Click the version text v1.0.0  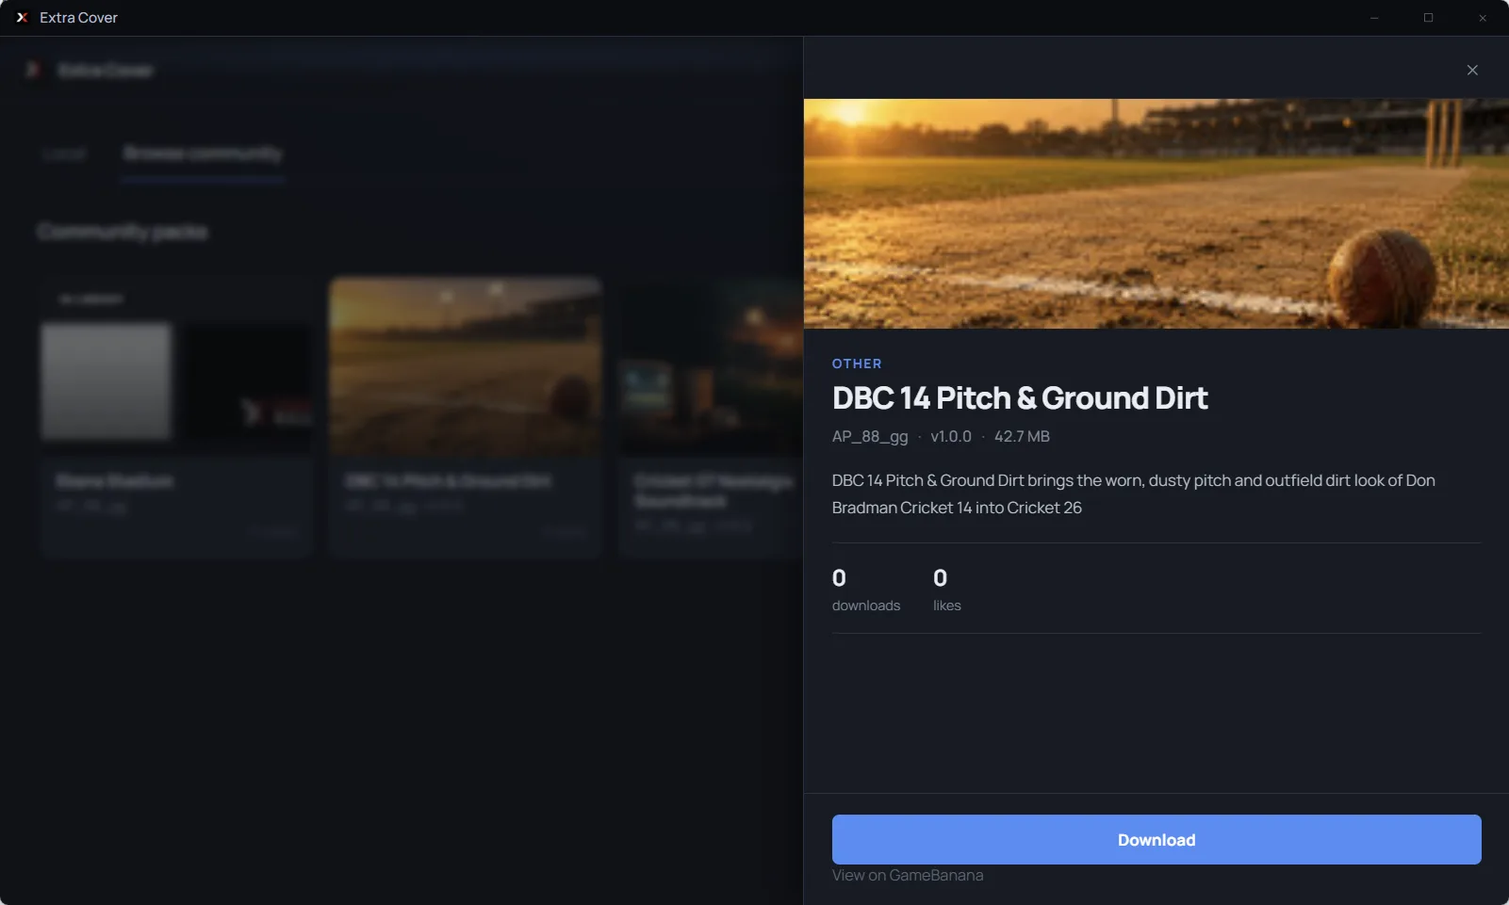[951, 436]
